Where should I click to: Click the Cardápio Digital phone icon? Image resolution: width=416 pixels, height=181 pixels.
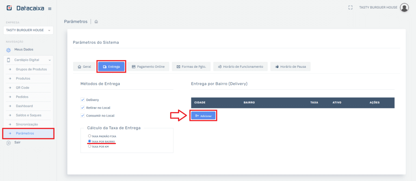9,60
